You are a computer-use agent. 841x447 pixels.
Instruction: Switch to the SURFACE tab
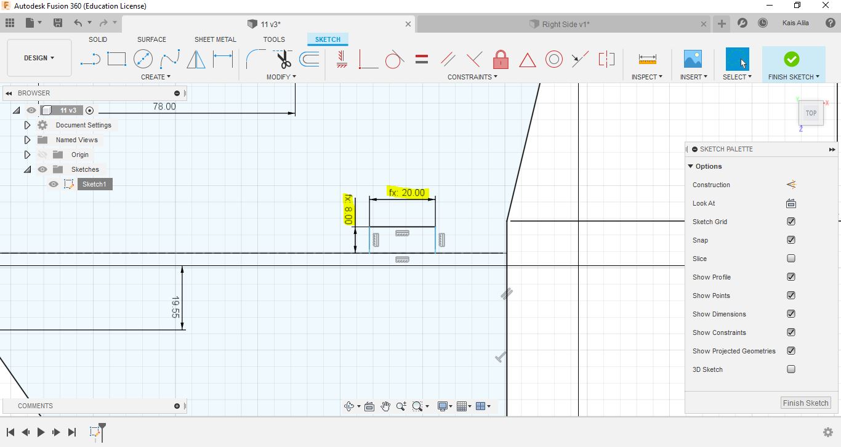(x=151, y=39)
